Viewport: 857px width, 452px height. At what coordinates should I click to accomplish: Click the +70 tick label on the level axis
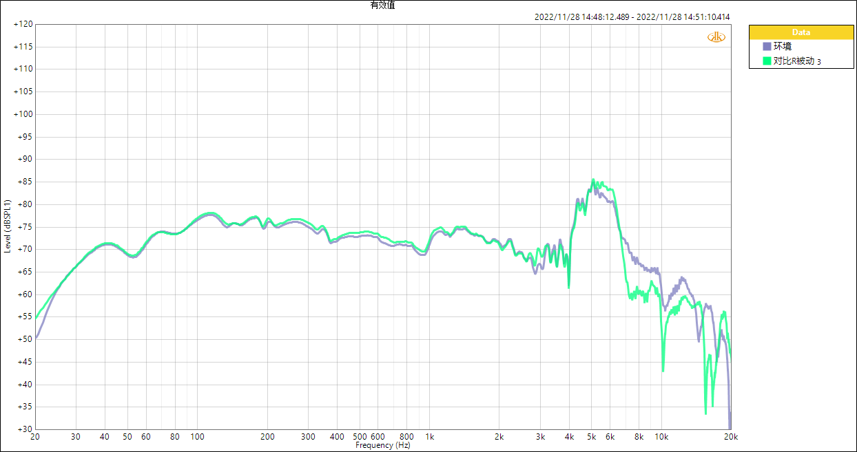click(25, 249)
